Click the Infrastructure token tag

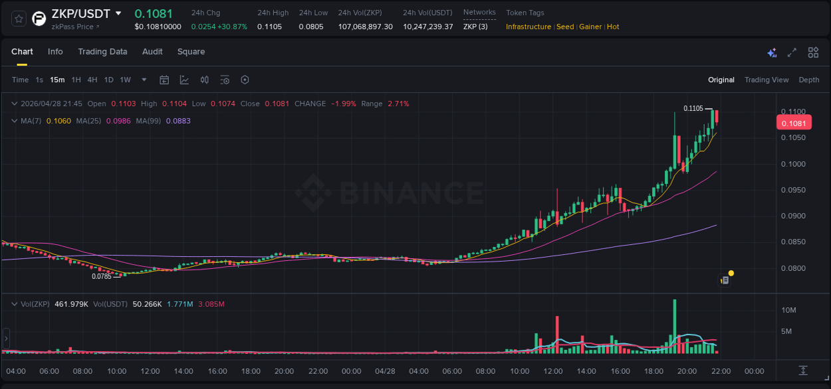point(529,27)
